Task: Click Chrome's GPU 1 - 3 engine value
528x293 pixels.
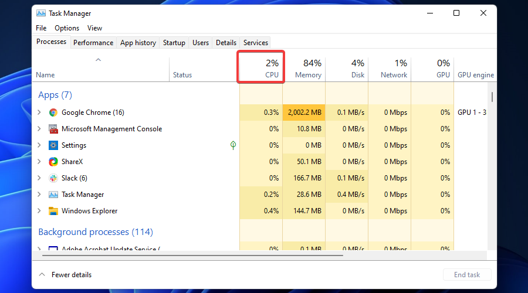Action: coord(472,113)
